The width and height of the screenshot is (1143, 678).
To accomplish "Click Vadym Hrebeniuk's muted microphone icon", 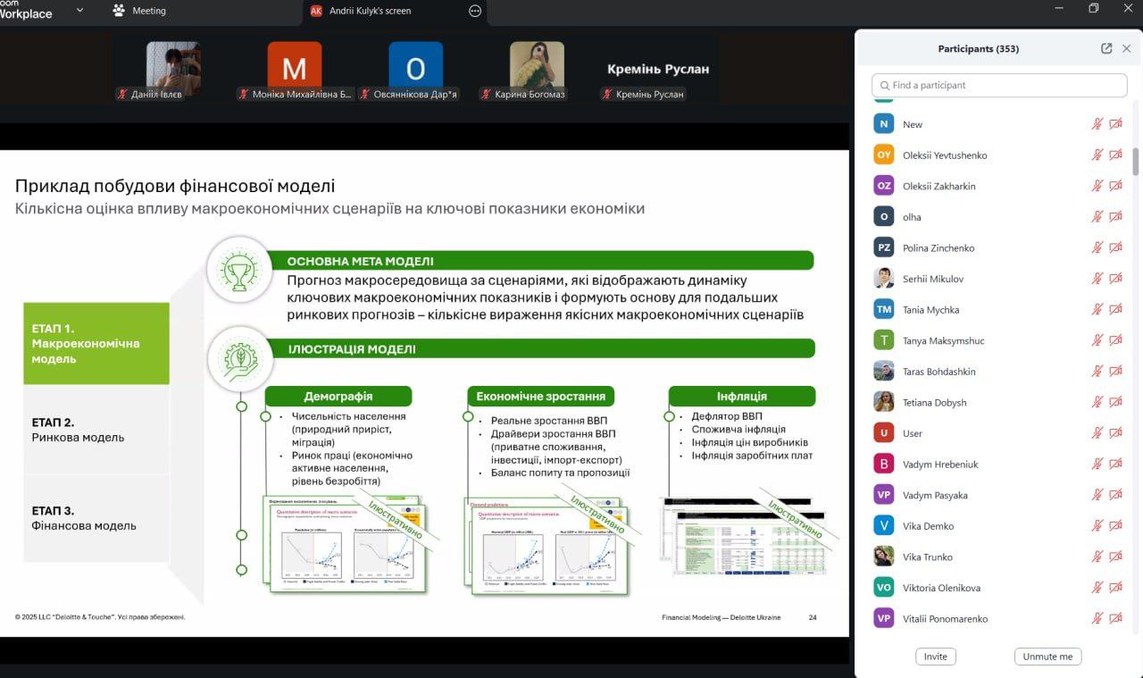I will click(1097, 465).
